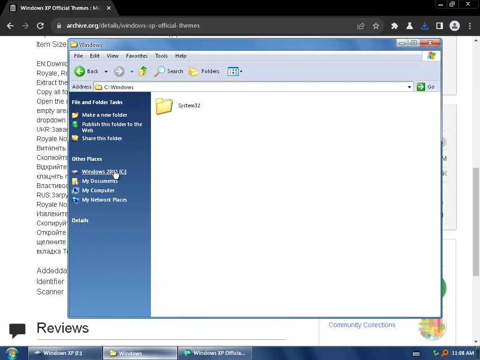
Task: Collapse the File and Folder Tasks section
Action: 97,102
